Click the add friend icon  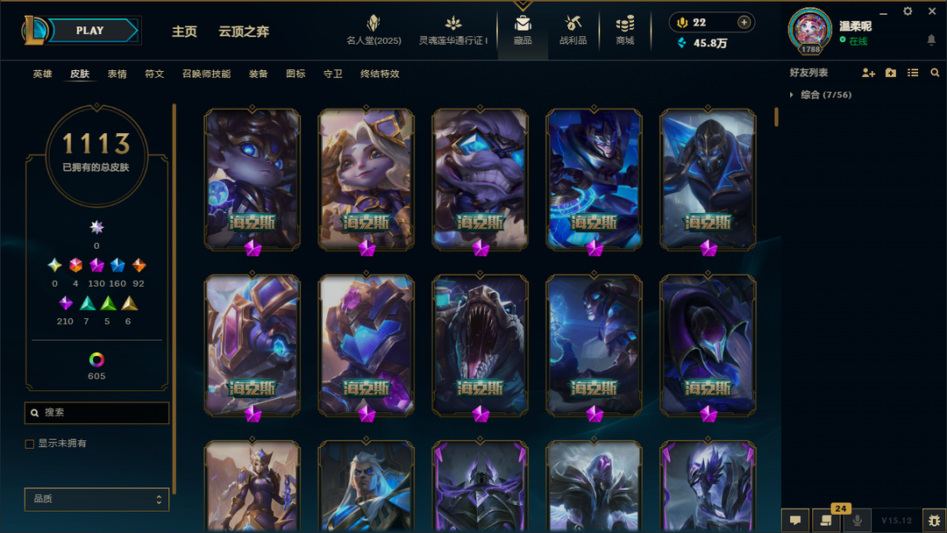[868, 73]
